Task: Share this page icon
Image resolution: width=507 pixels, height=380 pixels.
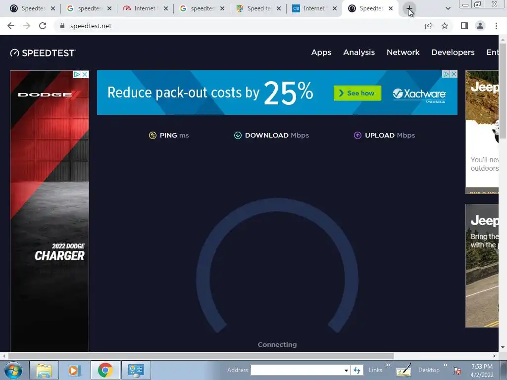Action: [429, 26]
